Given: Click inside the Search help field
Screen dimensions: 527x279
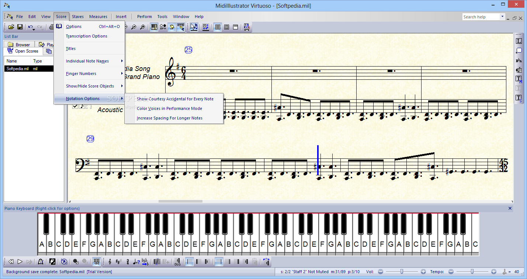Looking at the screenshot, I should 481,17.
